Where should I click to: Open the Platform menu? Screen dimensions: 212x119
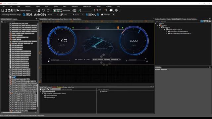click(x=28, y=6)
